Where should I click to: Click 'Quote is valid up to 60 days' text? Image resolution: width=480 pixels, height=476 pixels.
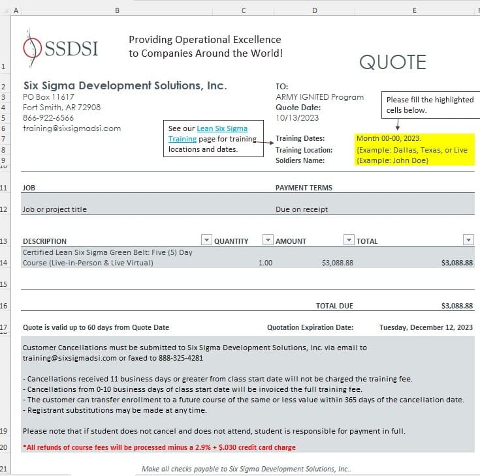[x=96, y=327]
